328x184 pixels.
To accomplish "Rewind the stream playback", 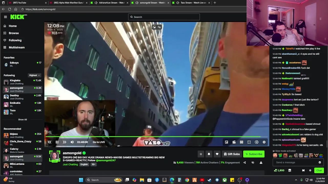I will [x=49, y=142].
